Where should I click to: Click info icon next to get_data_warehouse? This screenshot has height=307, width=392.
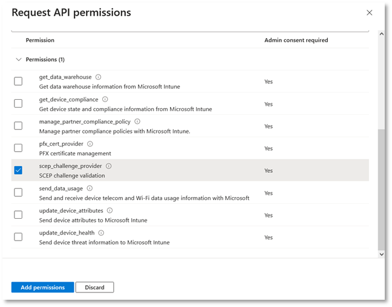click(x=98, y=77)
